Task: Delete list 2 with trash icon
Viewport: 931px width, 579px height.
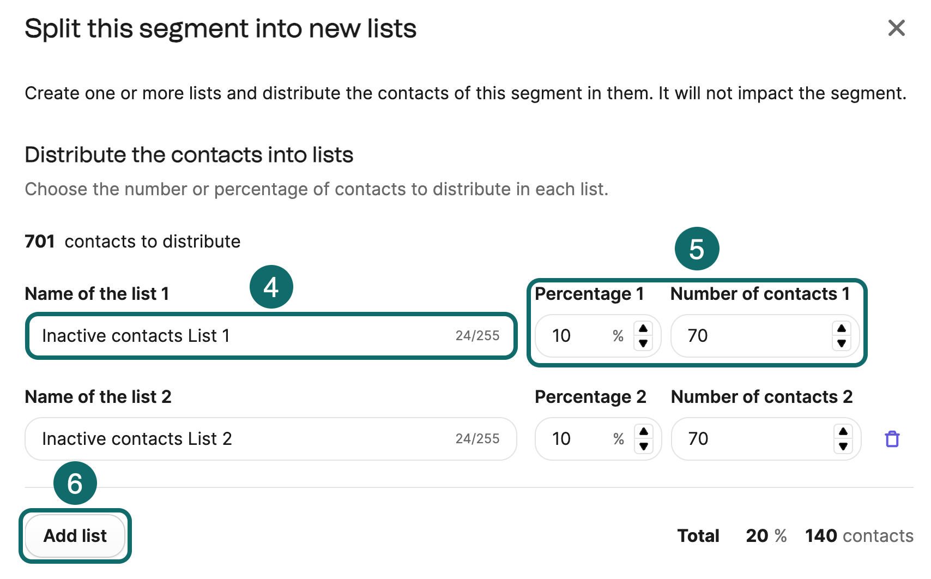Action: [x=892, y=439]
